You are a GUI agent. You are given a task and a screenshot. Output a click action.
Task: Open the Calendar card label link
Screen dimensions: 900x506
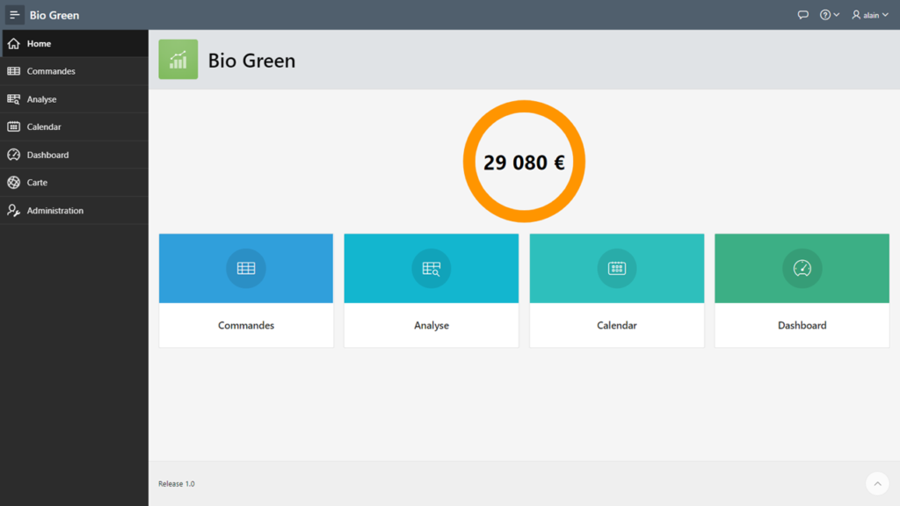click(617, 325)
